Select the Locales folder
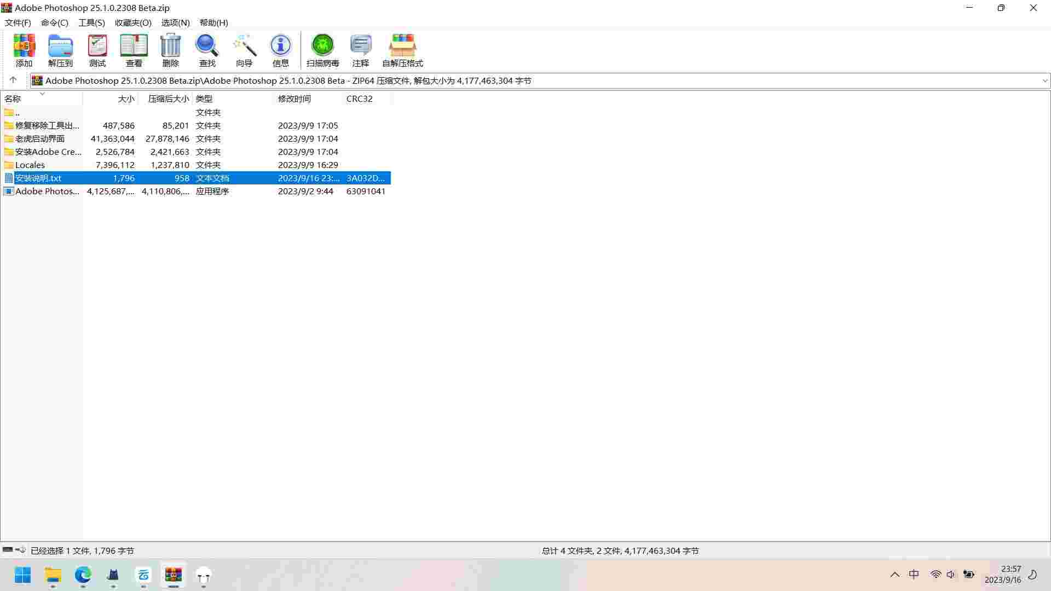 [x=196, y=165]
